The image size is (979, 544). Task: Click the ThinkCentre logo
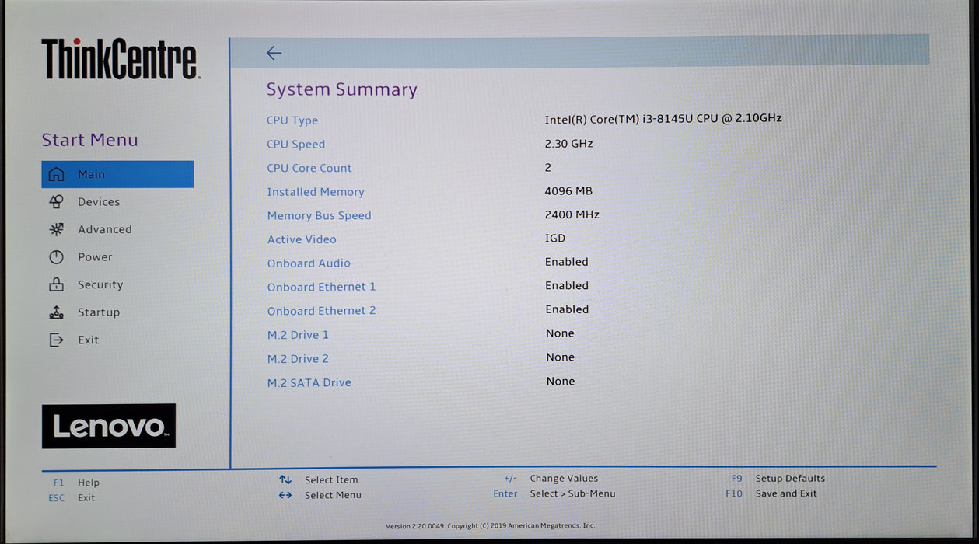pyautogui.click(x=120, y=59)
